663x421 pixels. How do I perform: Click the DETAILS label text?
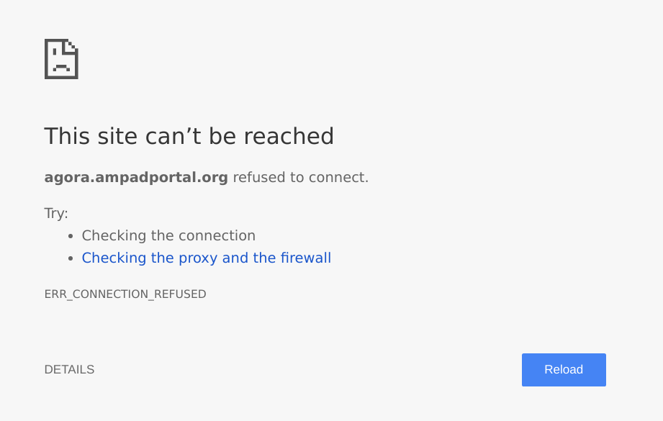click(x=69, y=369)
